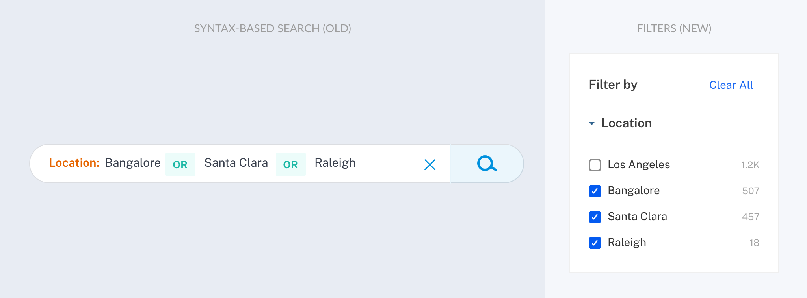Click Santa Clara term in search field

click(x=236, y=163)
